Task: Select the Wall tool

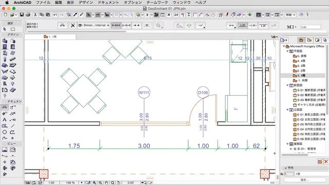Action: point(5,41)
